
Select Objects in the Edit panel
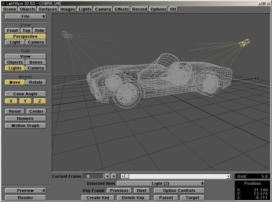(15, 62)
